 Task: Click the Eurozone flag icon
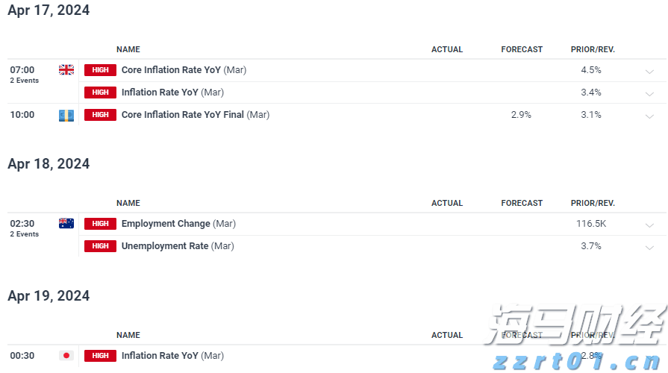tap(66, 115)
